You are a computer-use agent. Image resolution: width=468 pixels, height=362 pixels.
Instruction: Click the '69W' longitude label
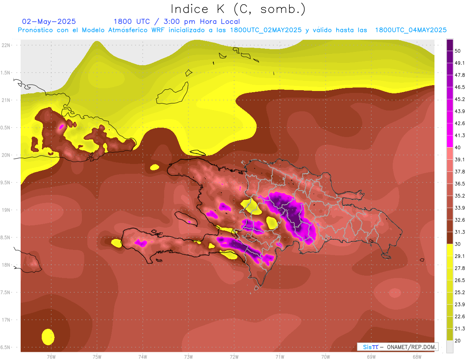pyautogui.click(x=371, y=357)
